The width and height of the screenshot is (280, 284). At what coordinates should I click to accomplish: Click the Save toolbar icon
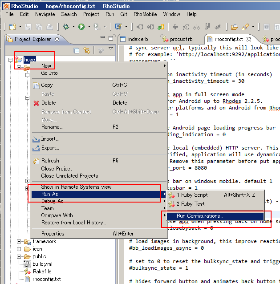pyautogui.click(x=28, y=27)
